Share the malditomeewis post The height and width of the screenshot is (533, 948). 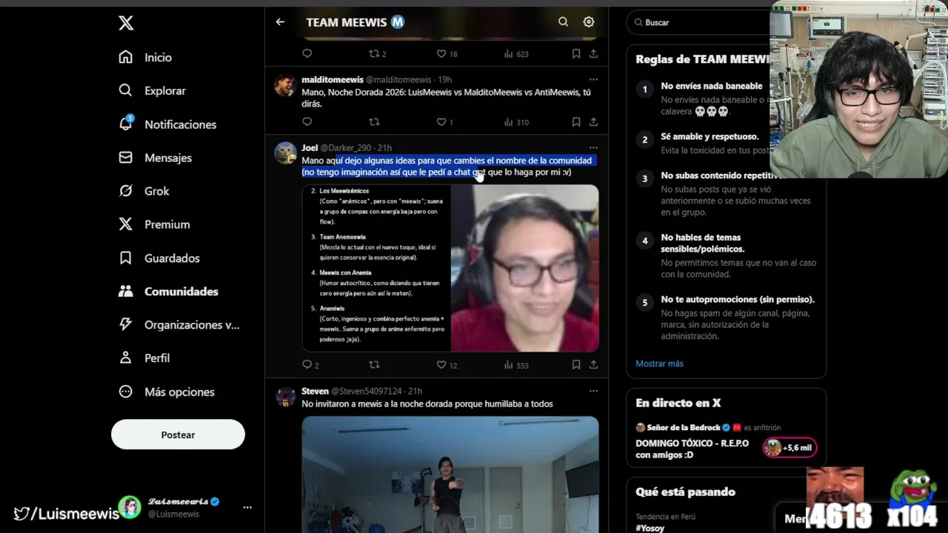click(x=593, y=121)
